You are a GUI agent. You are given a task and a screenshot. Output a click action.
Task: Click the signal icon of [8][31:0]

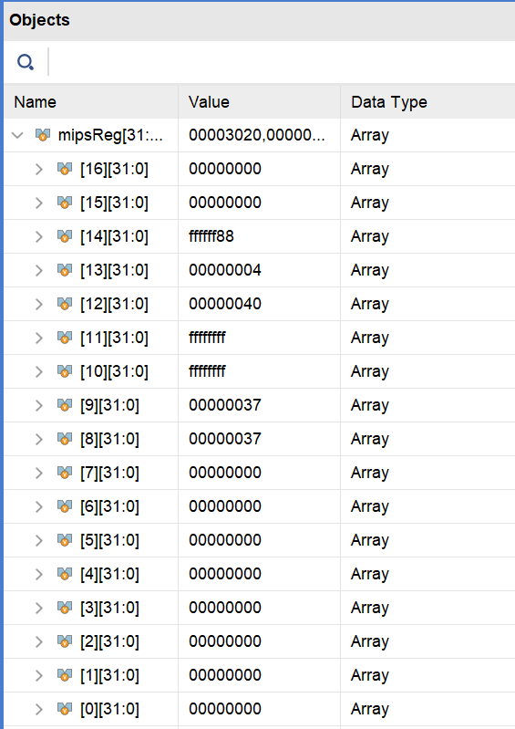pos(65,440)
